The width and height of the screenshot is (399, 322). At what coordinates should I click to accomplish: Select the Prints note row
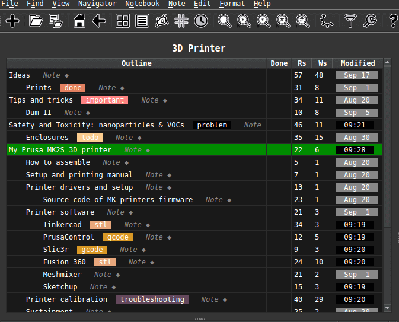coord(194,88)
